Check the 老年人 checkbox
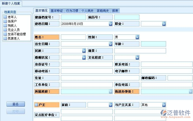This screenshot has width=193, height=121. [x=5, y=17]
